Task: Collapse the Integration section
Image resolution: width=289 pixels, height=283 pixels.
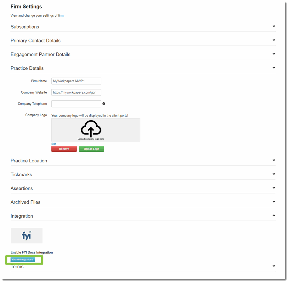Action: pos(273,215)
